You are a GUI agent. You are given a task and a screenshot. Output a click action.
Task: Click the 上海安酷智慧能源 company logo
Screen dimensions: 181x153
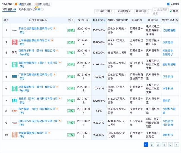point(14,42)
